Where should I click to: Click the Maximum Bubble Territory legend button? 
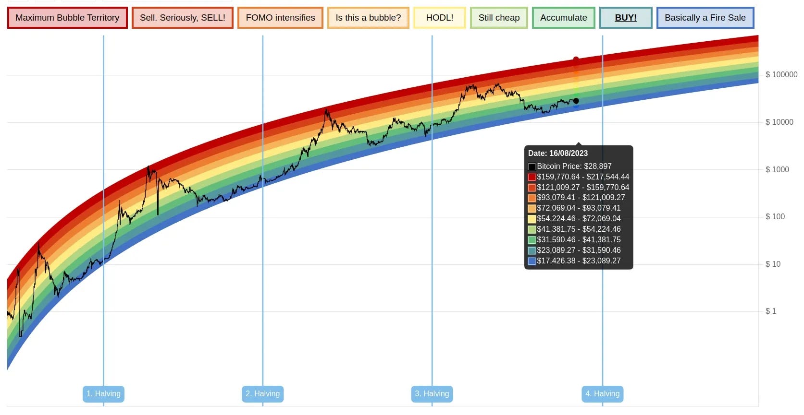click(x=67, y=18)
